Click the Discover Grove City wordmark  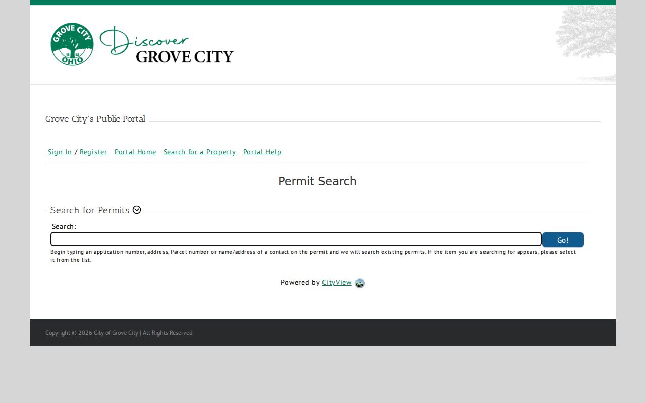tap(167, 44)
